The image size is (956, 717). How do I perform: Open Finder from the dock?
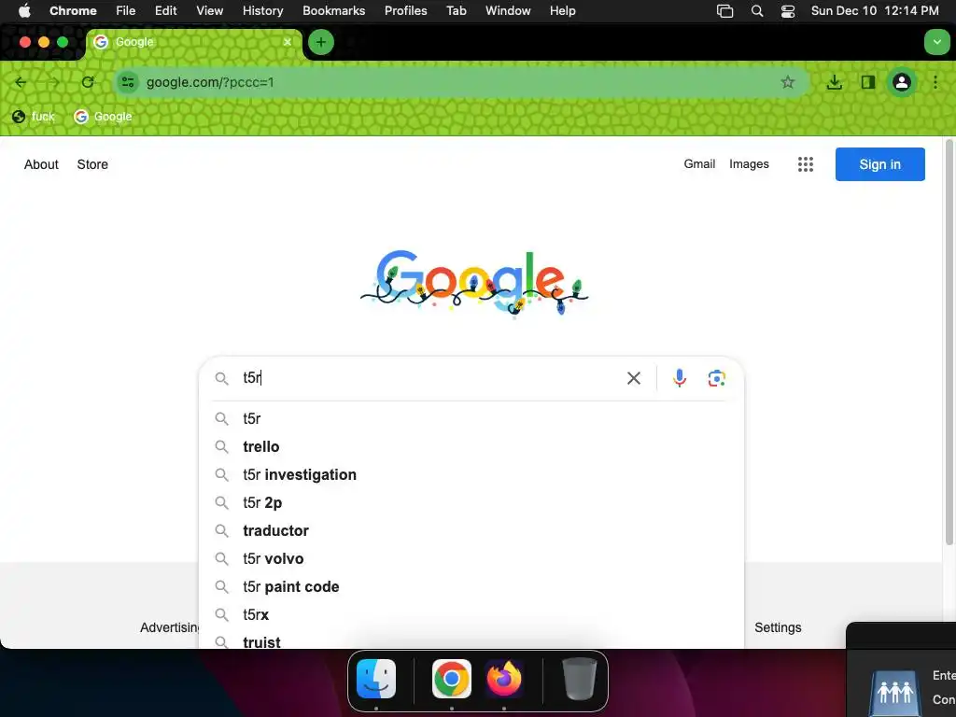376,679
